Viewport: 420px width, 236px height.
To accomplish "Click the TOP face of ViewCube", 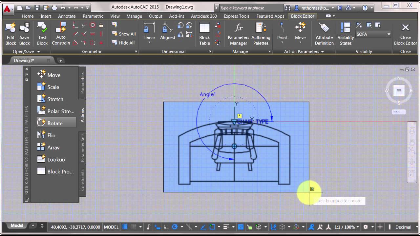I will [x=399, y=90].
